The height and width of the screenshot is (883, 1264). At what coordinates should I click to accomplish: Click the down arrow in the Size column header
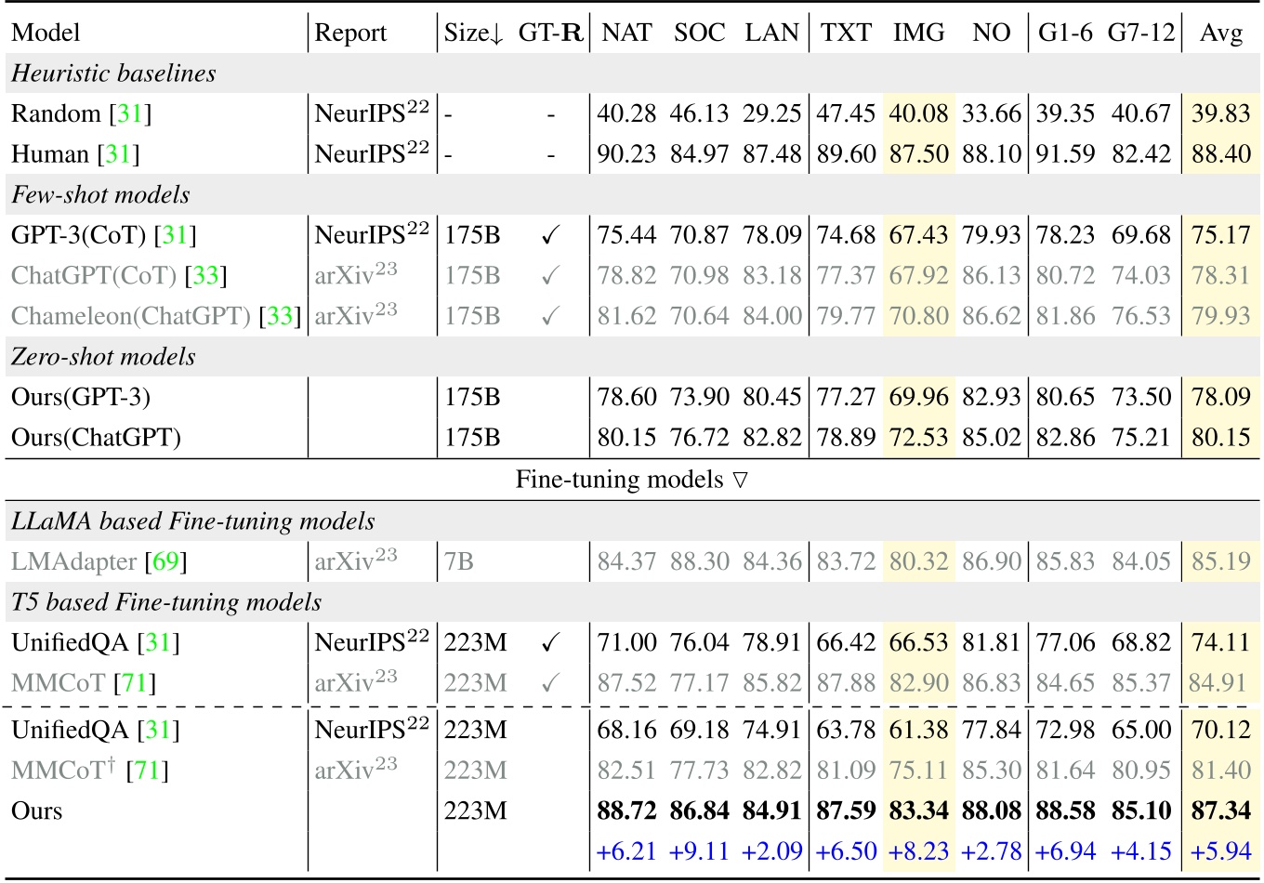coord(494,33)
